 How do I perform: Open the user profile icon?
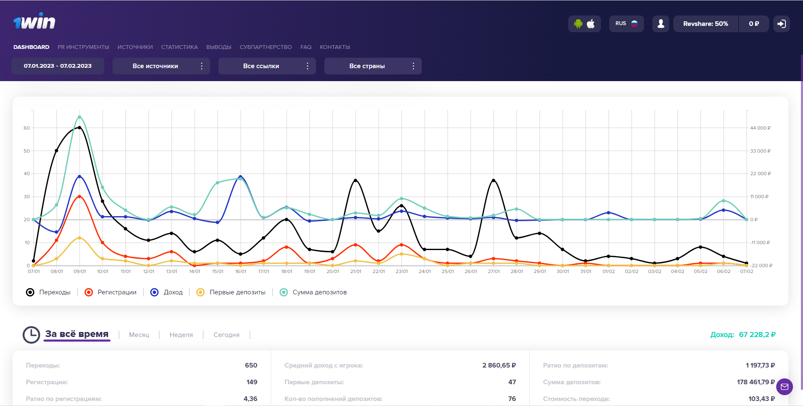click(661, 24)
